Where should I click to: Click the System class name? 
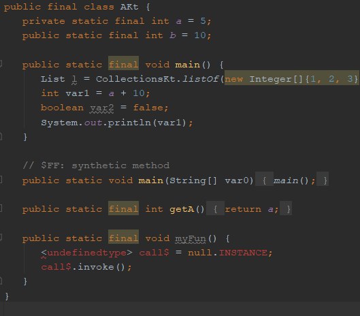(x=59, y=123)
